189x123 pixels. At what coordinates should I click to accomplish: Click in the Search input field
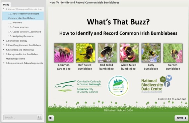(x=21, y=117)
